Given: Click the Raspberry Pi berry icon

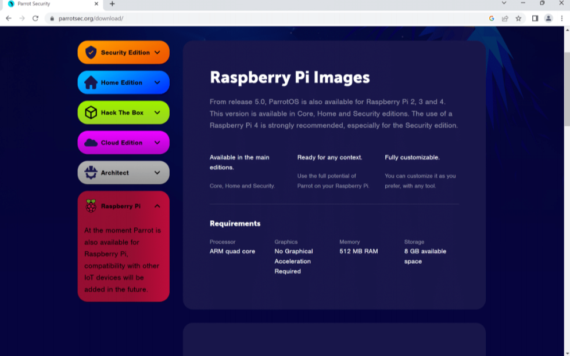Looking at the screenshot, I should pos(91,206).
